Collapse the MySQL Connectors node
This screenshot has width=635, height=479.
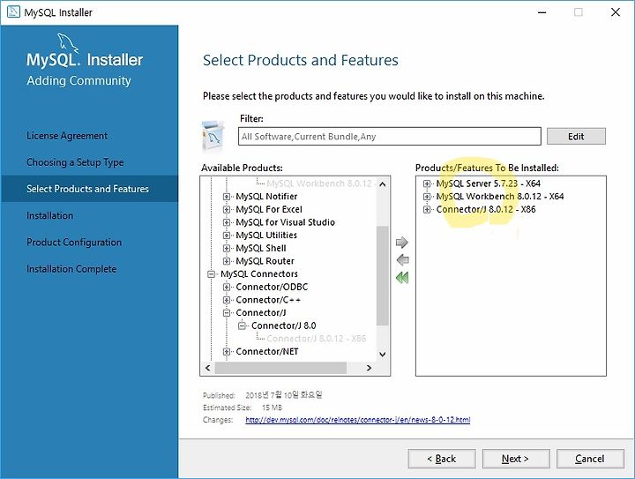[211, 274]
